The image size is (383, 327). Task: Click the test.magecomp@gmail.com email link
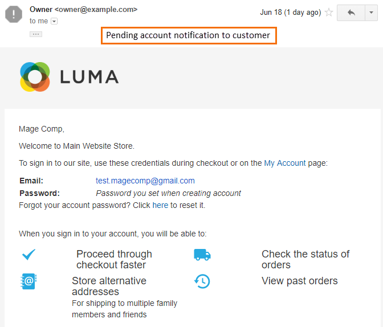coord(145,181)
